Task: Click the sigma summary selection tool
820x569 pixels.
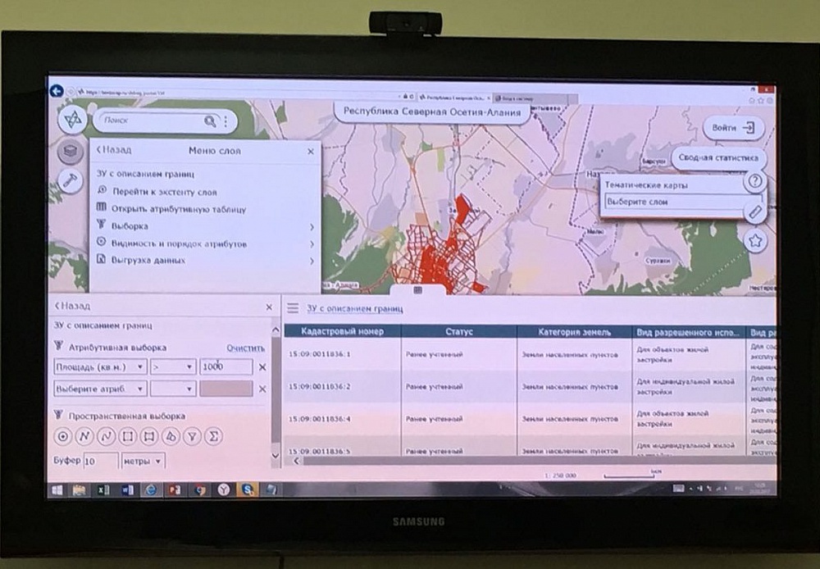Action: (213, 436)
